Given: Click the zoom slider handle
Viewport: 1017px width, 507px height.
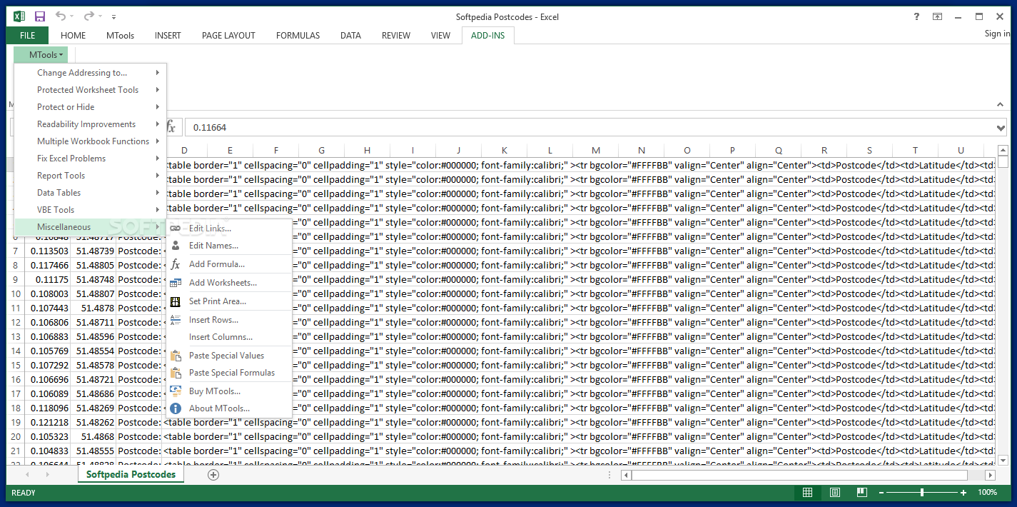Looking at the screenshot, I should click(x=922, y=493).
